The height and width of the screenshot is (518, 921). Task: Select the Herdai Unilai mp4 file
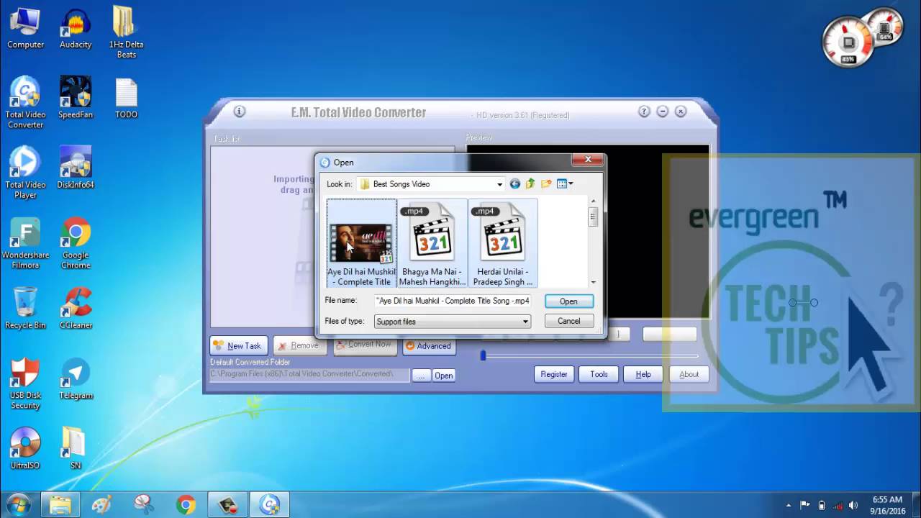click(x=502, y=243)
